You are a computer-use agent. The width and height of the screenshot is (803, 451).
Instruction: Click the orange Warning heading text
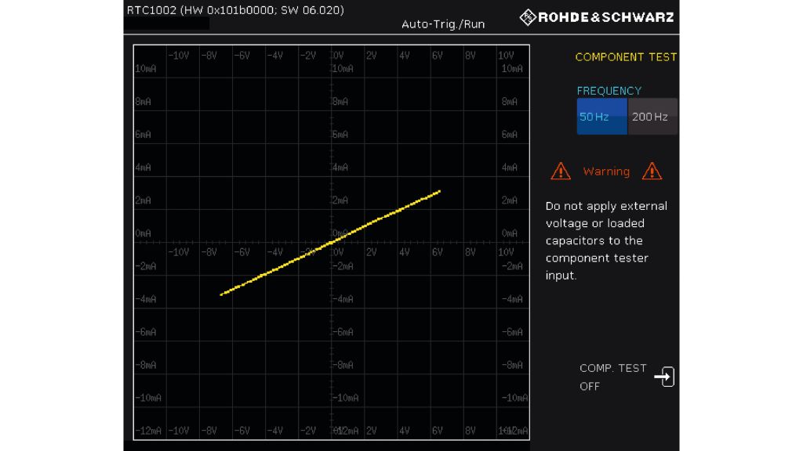pyautogui.click(x=606, y=171)
